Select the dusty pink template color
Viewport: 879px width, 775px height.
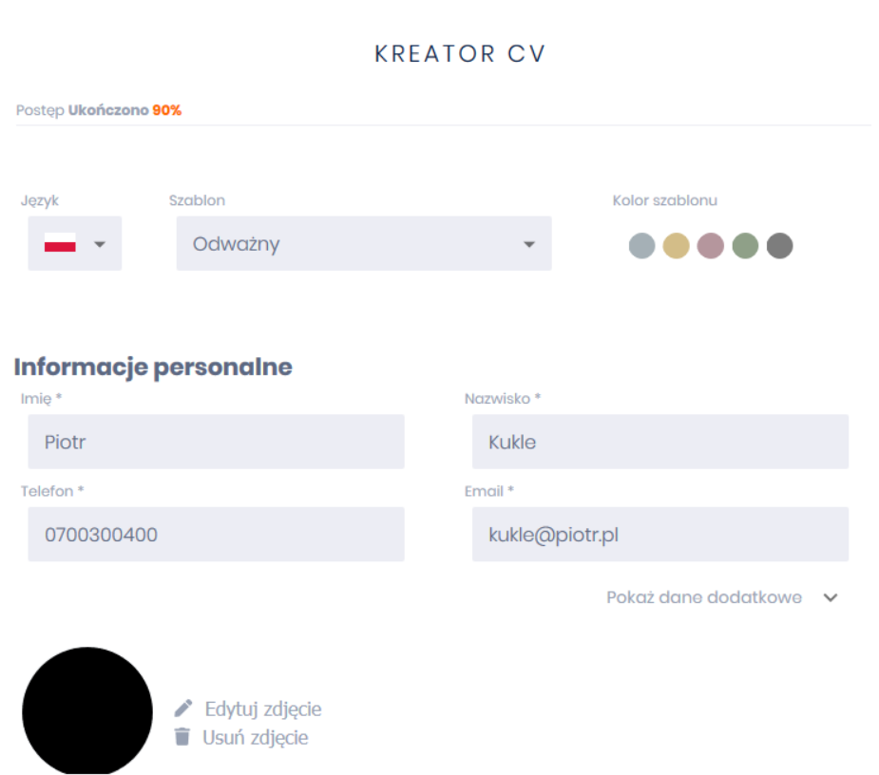click(x=711, y=246)
